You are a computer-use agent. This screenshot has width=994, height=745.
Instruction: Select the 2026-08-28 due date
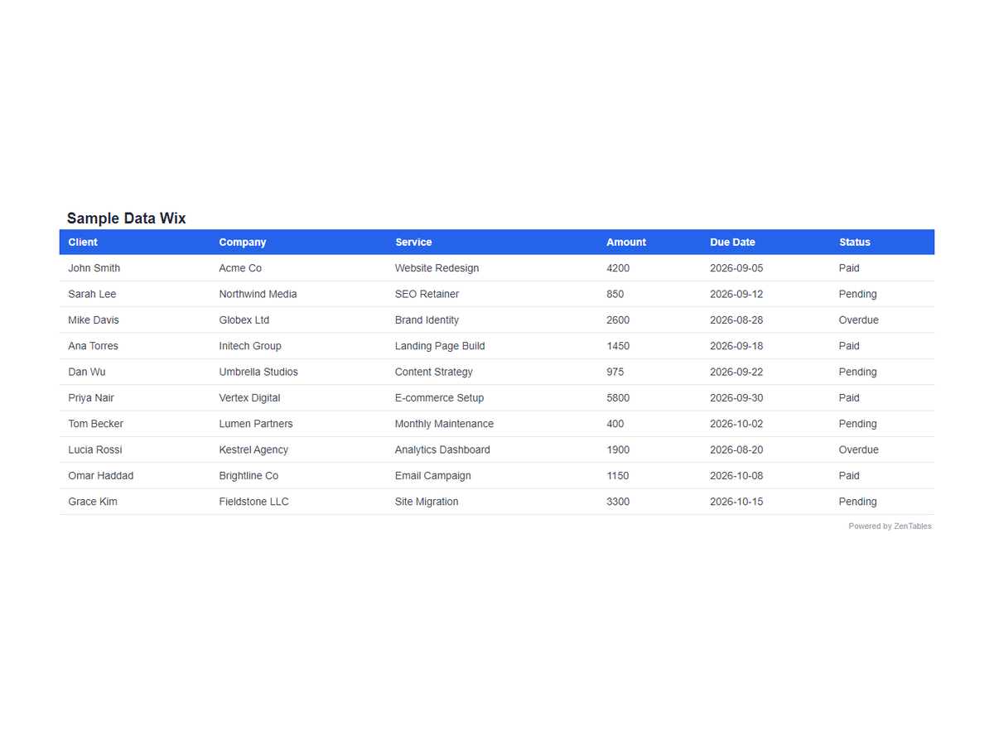(x=736, y=320)
